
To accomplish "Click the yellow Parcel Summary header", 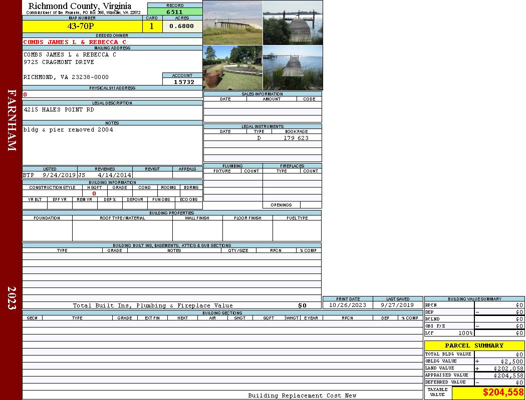I will point(474,345).
